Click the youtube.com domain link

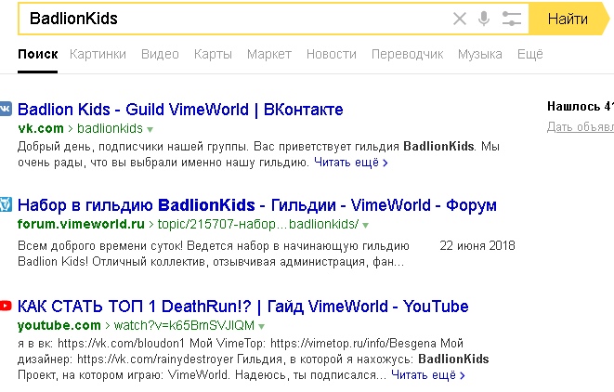click(59, 325)
